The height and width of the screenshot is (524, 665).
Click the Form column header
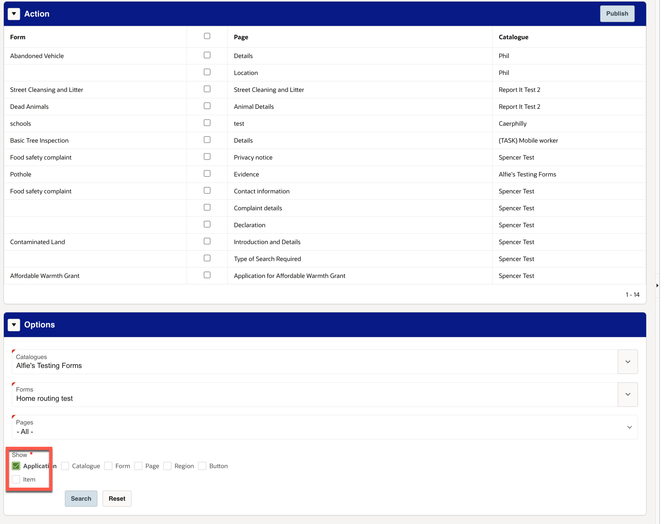[18, 37]
